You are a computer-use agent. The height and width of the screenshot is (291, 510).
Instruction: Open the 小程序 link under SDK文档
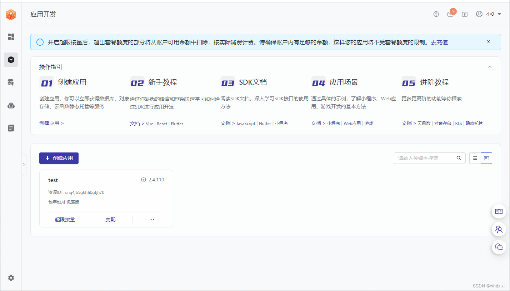(281, 124)
